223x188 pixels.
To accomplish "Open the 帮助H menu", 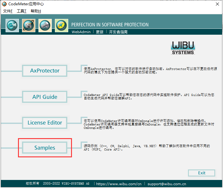I will 36,11.
